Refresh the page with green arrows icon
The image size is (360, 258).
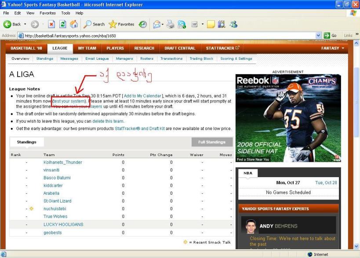click(x=63, y=24)
